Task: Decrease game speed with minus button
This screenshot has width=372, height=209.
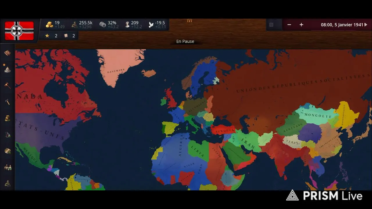Action: pos(289,25)
